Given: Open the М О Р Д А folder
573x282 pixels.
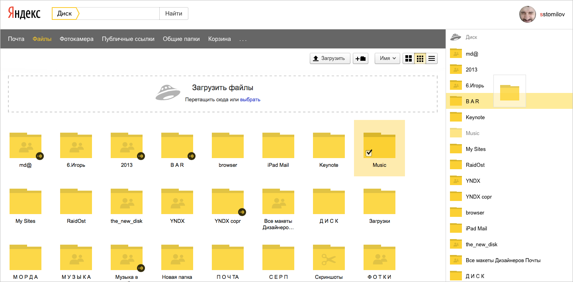Looking at the screenshot, I should coord(25,258).
